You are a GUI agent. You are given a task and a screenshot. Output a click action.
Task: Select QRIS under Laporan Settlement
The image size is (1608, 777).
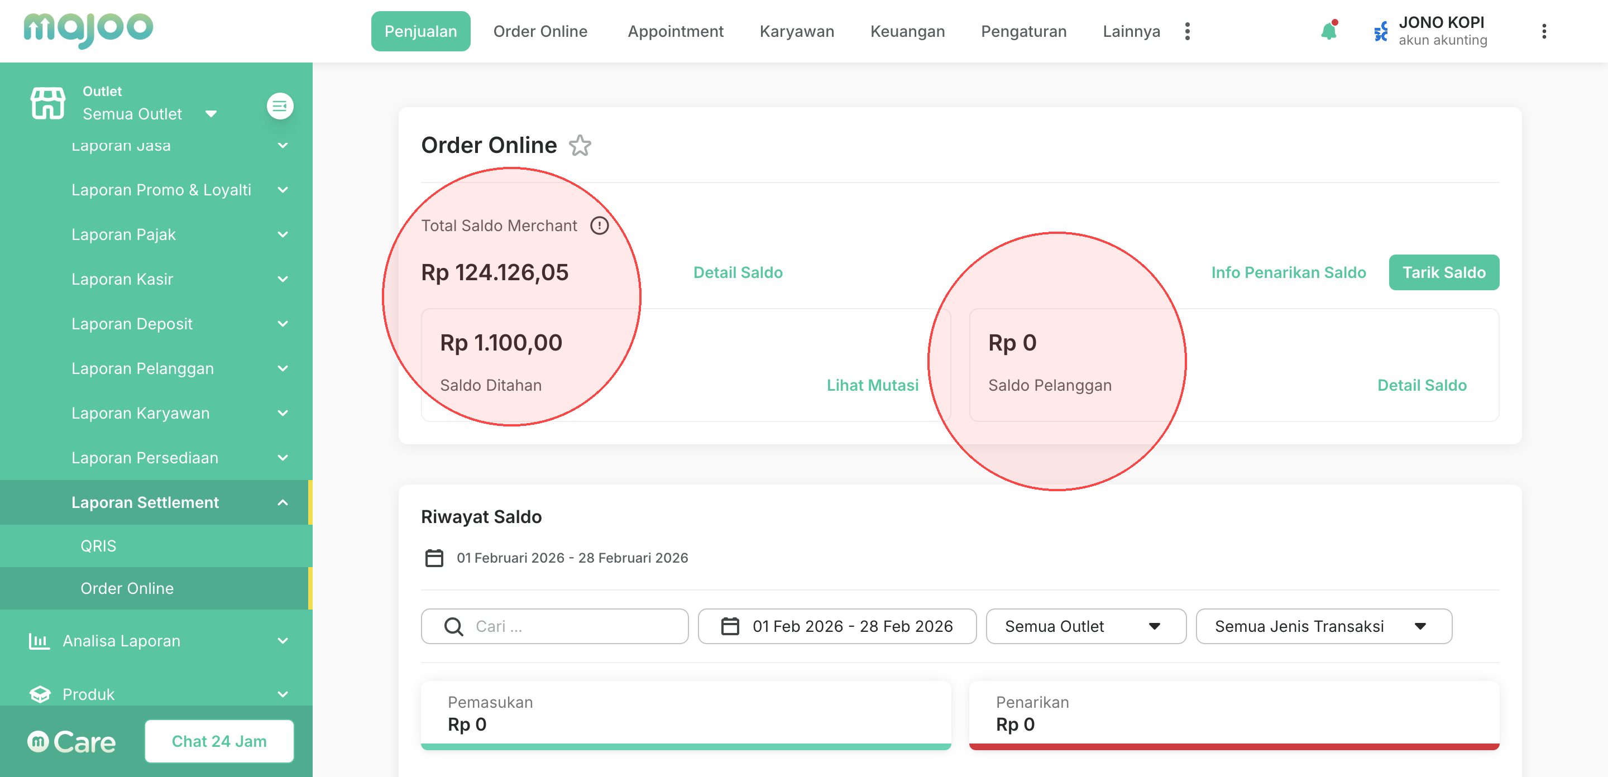[x=98, y=545]
